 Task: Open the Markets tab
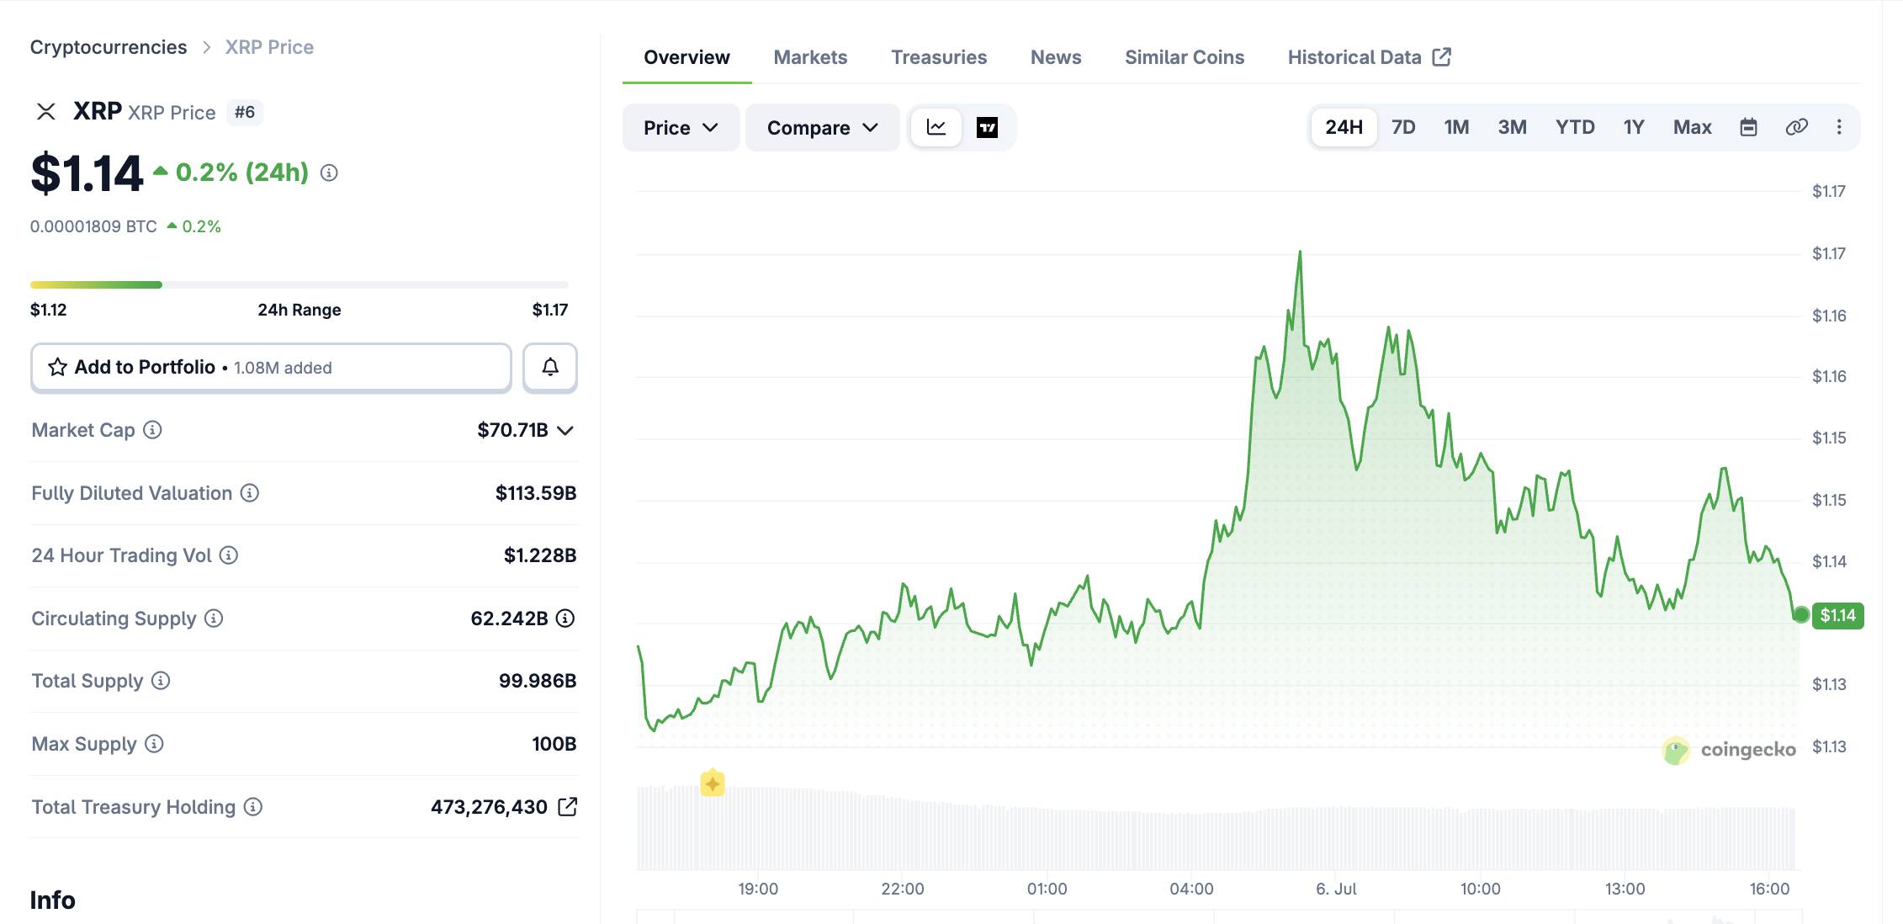[x=810, y=57]
